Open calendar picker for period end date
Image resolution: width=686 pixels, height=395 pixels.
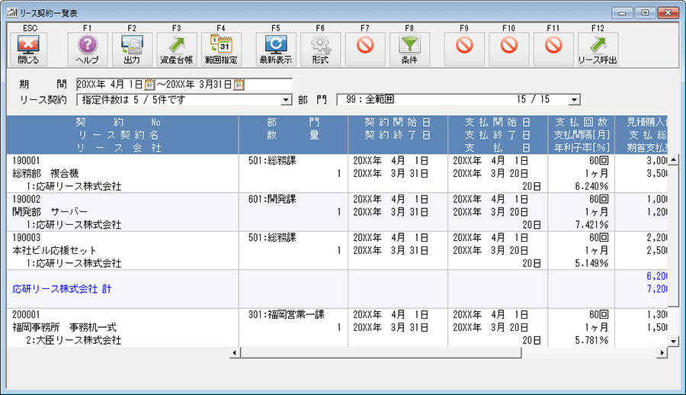239,84
